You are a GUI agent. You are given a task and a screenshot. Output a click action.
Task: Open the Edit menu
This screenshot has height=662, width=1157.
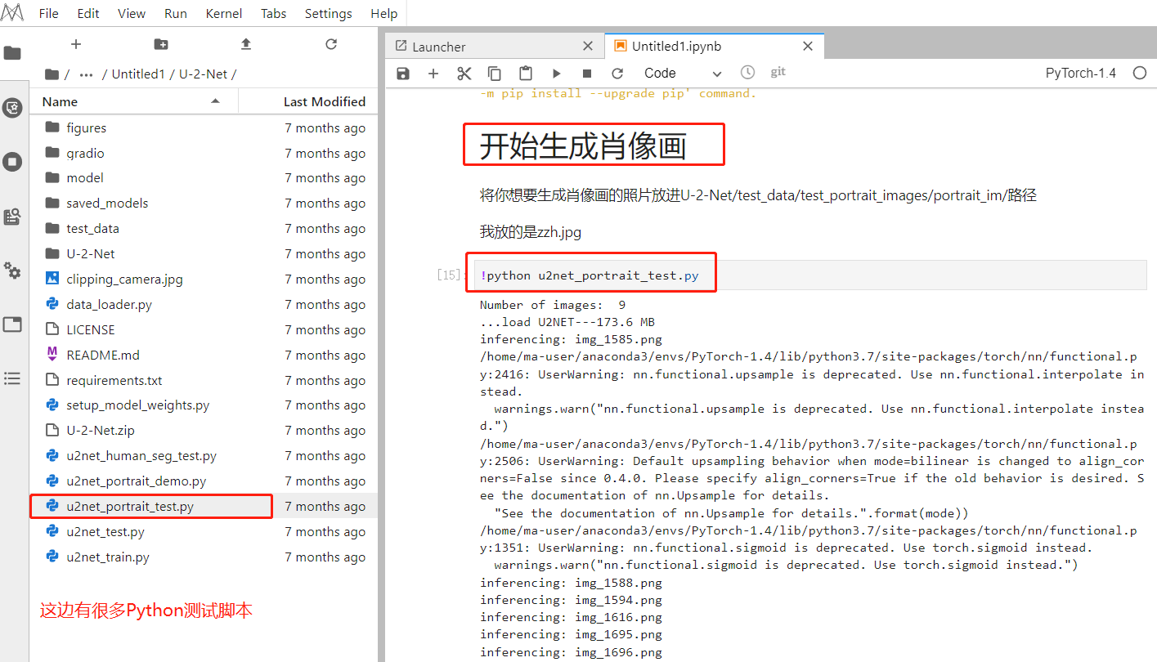[x=88, y=13]
